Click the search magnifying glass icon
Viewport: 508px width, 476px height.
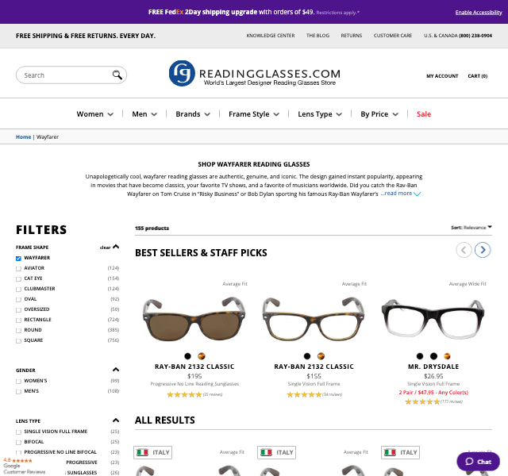click(x=117, y=75)
